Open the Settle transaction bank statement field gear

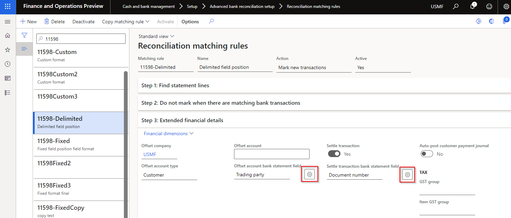pyautogui.click(x=407, y=175)
